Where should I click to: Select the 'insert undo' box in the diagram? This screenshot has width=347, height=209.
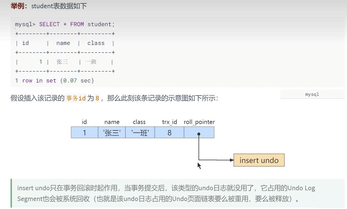(x=259, y=160)
